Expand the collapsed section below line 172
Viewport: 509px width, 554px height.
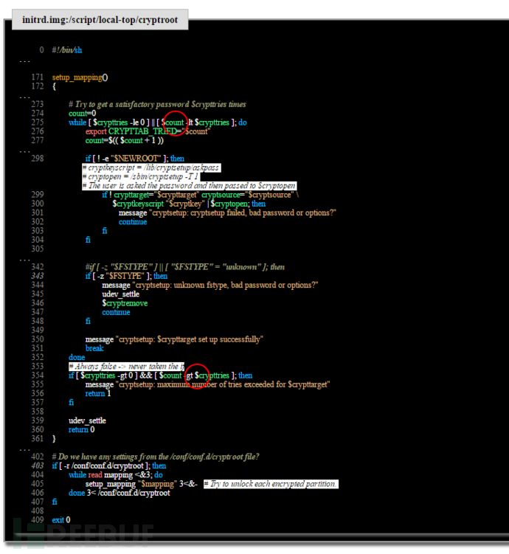(x=24, y=96)
